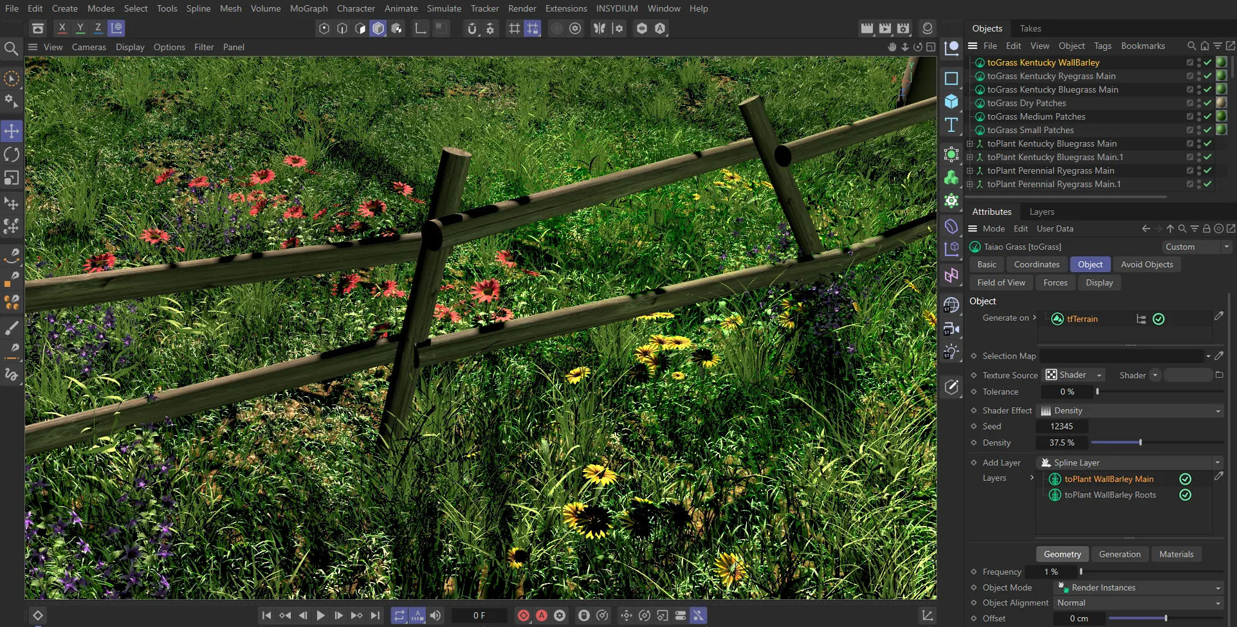
Task: Open the Shader Effect Density dropdown
Action: [1131, 411]
